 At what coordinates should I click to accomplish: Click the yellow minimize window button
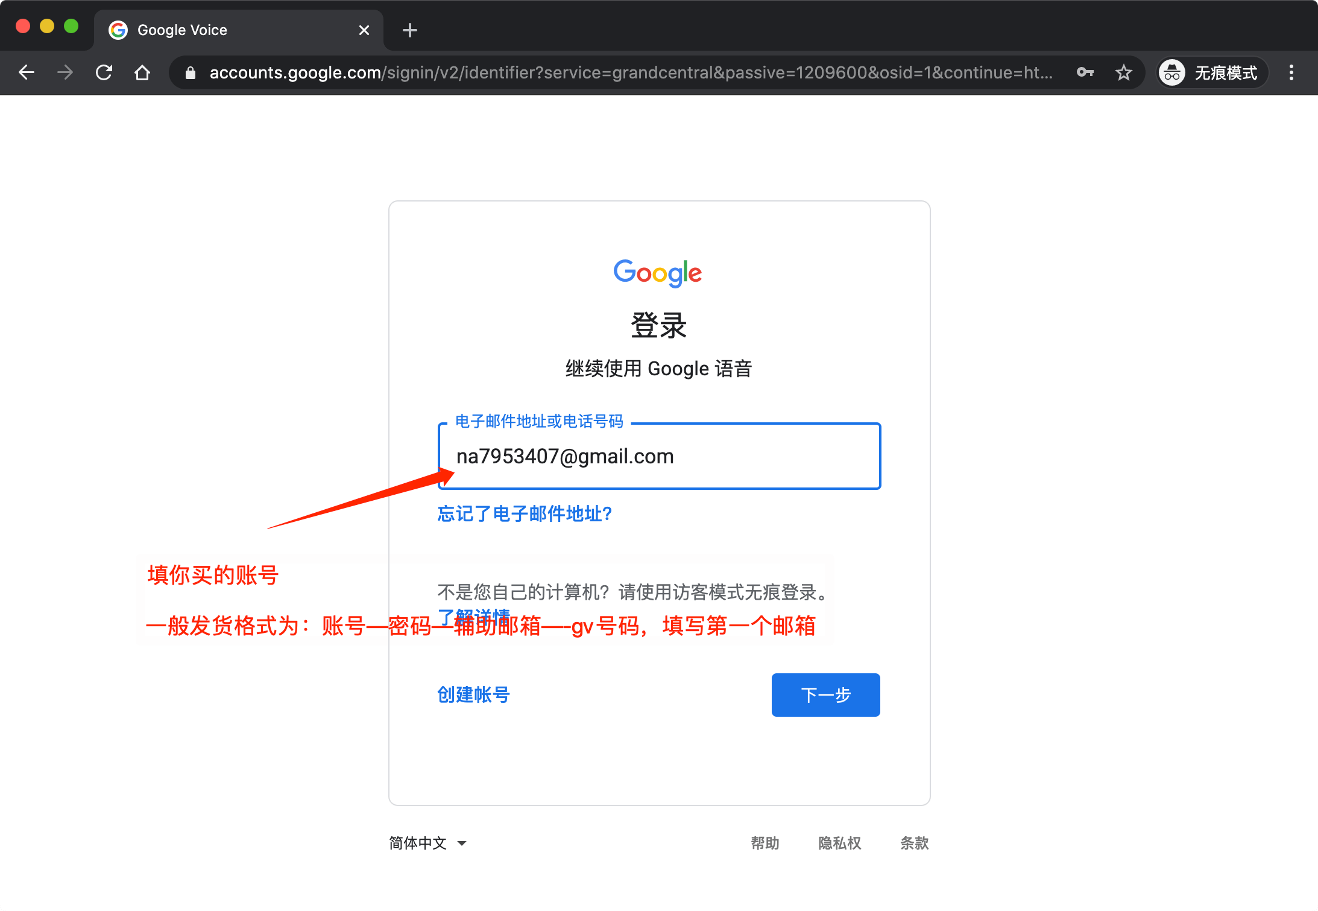(x=47, y=26)
